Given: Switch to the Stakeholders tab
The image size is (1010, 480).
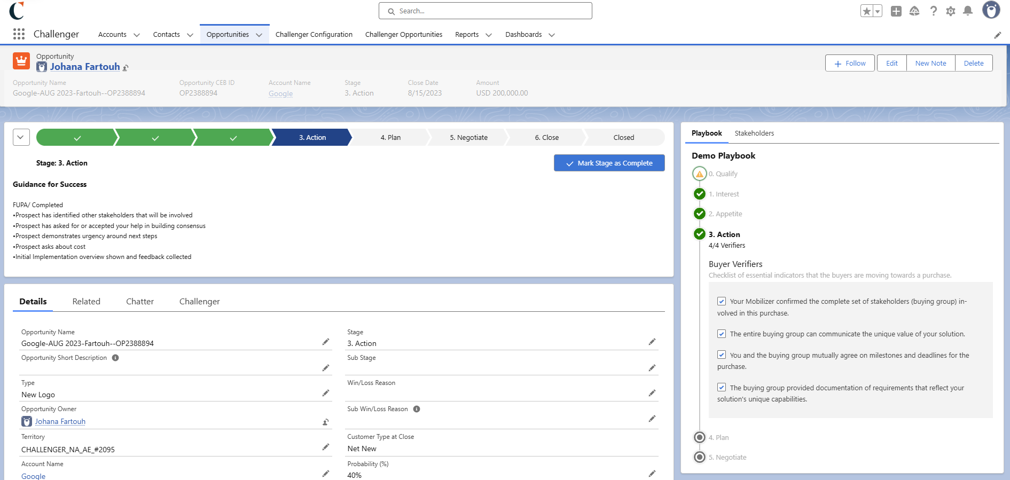Looking at the screenshot, I should [754, 133].
